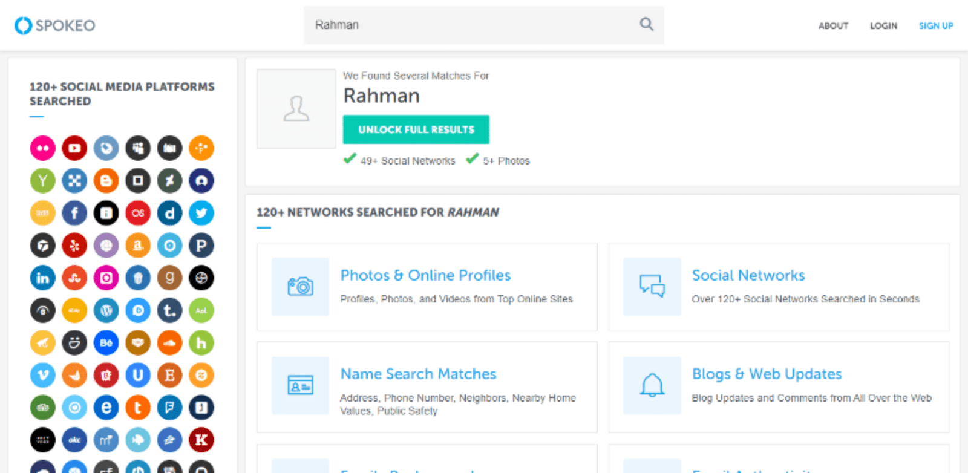Click the red Yelp icon

pos(74,246)
